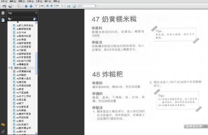
Task: Select the bookmark numbered 51
Action: tap(24, 86)
